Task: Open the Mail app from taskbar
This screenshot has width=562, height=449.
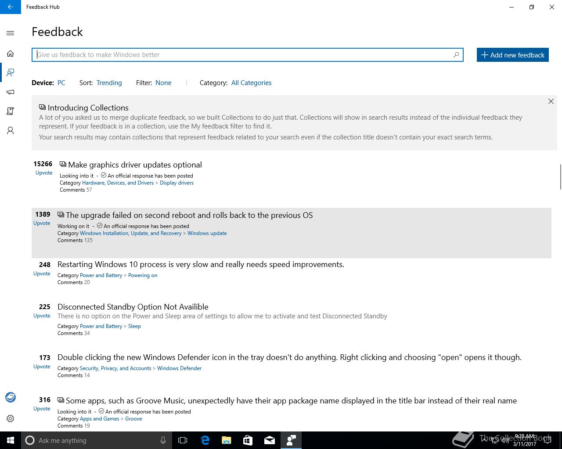Action: [x=270, y=440]
